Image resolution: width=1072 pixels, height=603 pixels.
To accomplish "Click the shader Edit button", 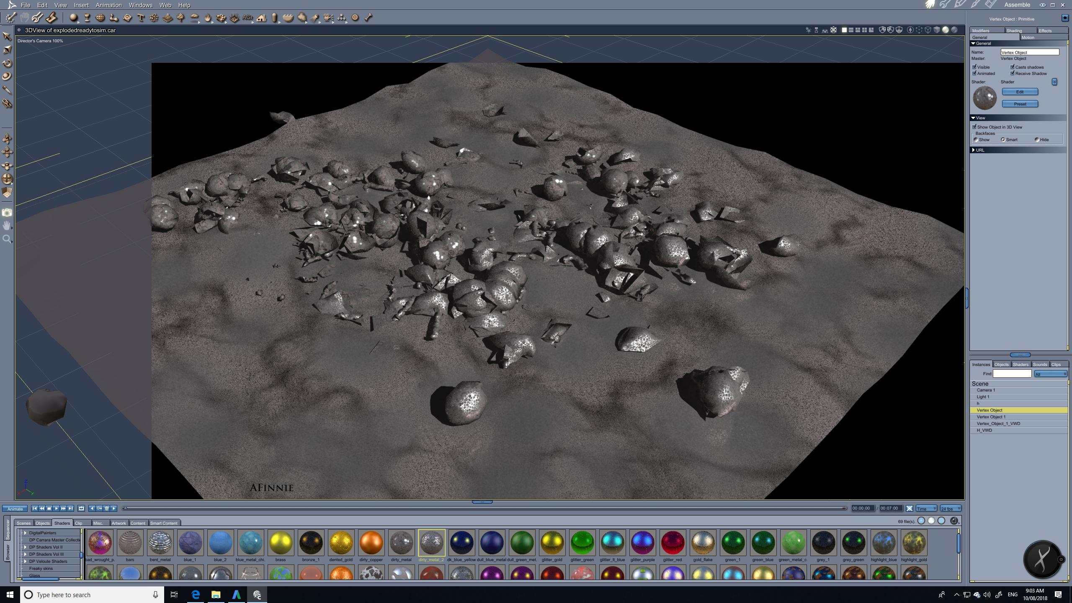I will 1020,92.
